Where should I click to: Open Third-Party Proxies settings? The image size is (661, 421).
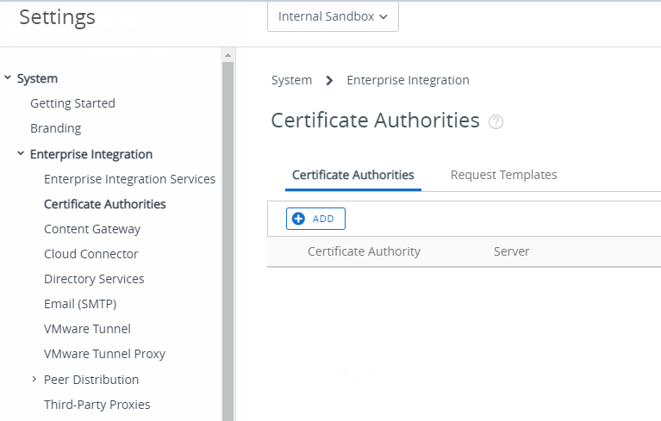(97, 405)
